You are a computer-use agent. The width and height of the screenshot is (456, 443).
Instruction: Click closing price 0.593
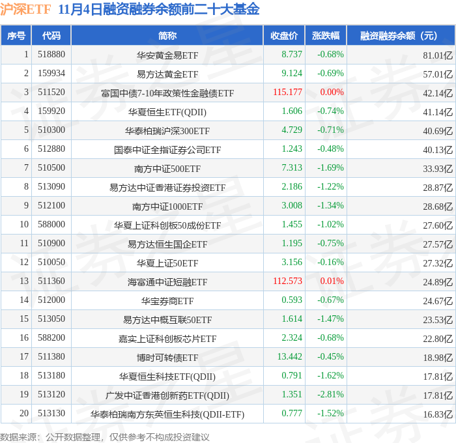pos(292,300)
